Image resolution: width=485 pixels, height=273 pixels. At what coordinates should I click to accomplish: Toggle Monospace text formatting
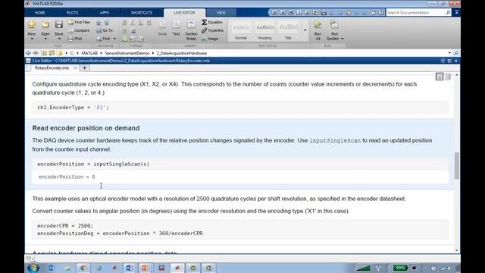pyautogui.click(x=149, y=22)
